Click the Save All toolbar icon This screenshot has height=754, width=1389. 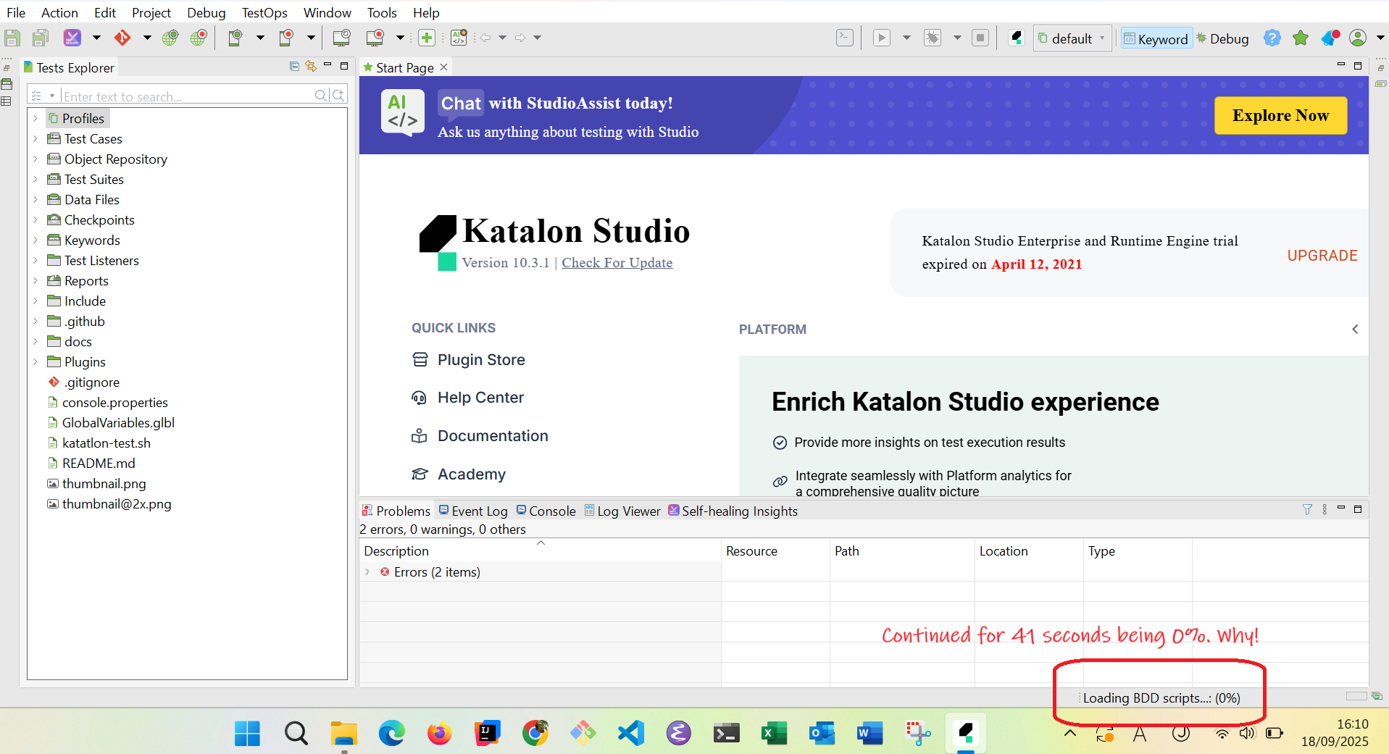[x=41, y=38]
